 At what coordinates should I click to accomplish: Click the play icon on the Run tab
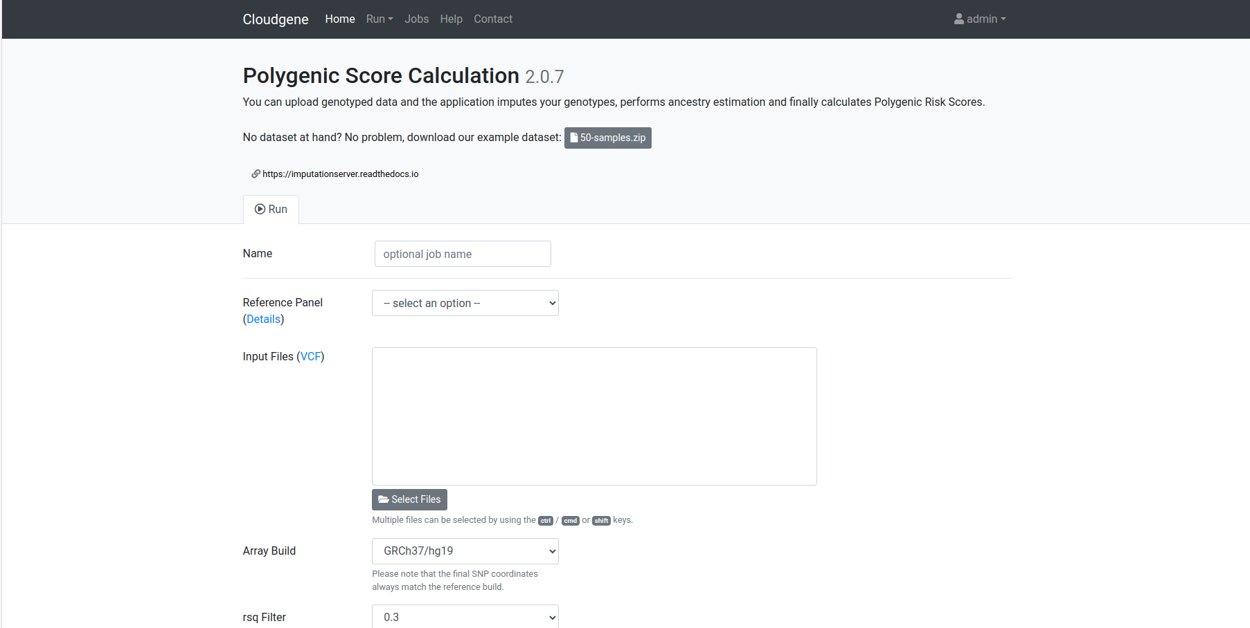pyautogui.click(x=260, y=209)
